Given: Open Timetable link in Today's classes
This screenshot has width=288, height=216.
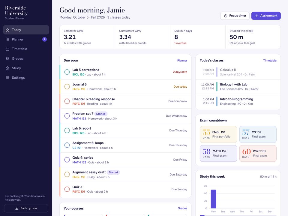Looking at the screenshot, I should (270, 60).
